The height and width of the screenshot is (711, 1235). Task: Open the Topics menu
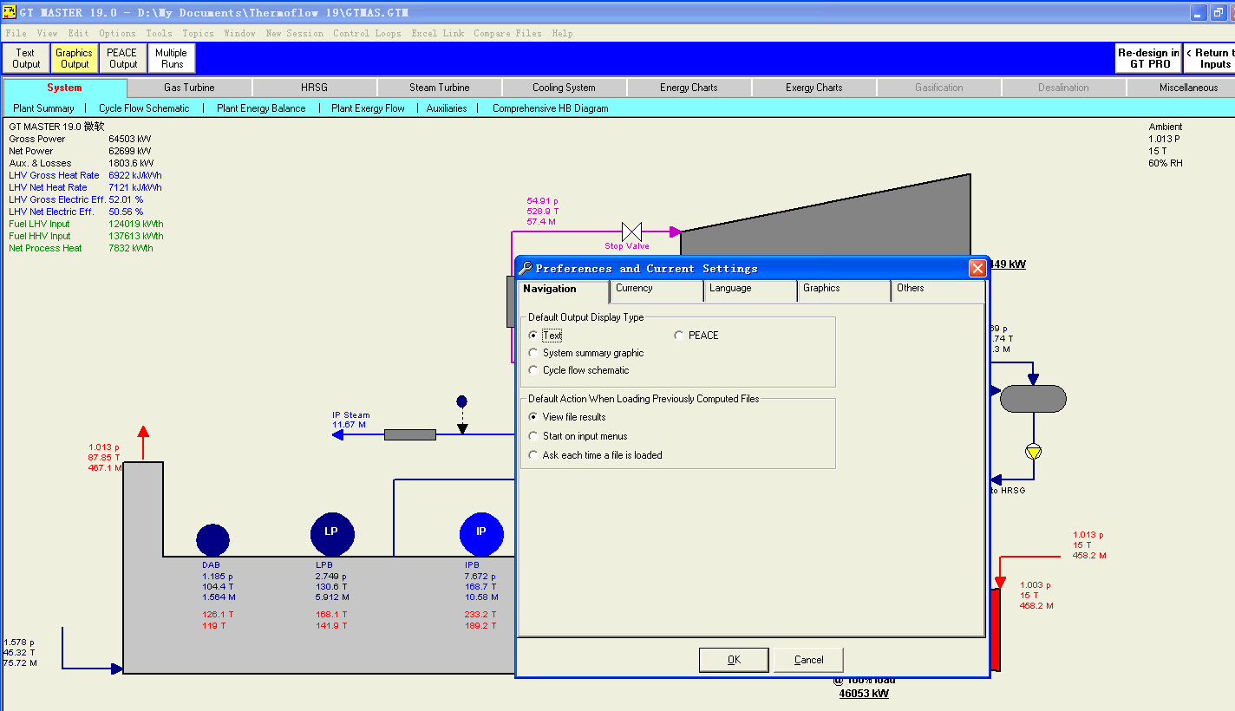coord(198,33)
